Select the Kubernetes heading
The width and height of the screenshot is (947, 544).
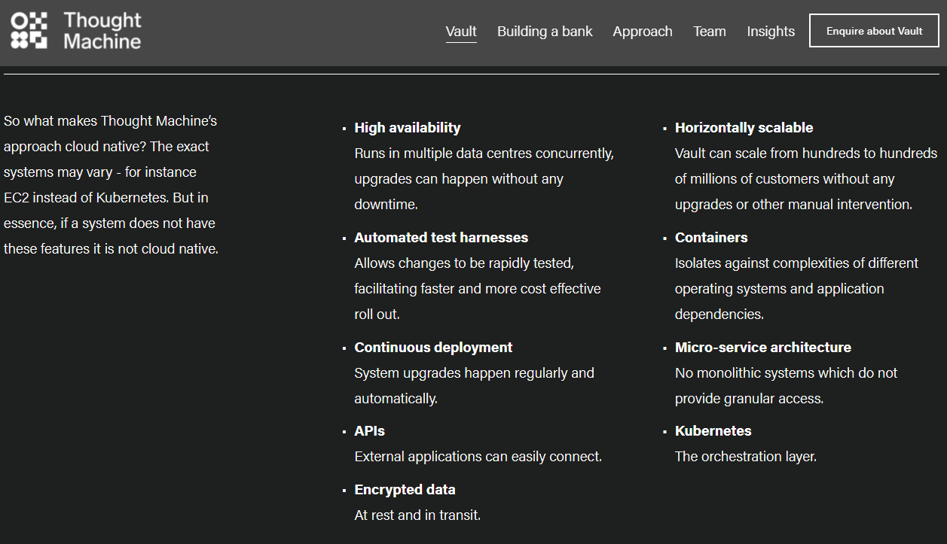(713, 431)
